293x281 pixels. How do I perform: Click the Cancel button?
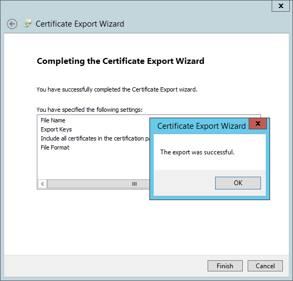click(265, 266)
